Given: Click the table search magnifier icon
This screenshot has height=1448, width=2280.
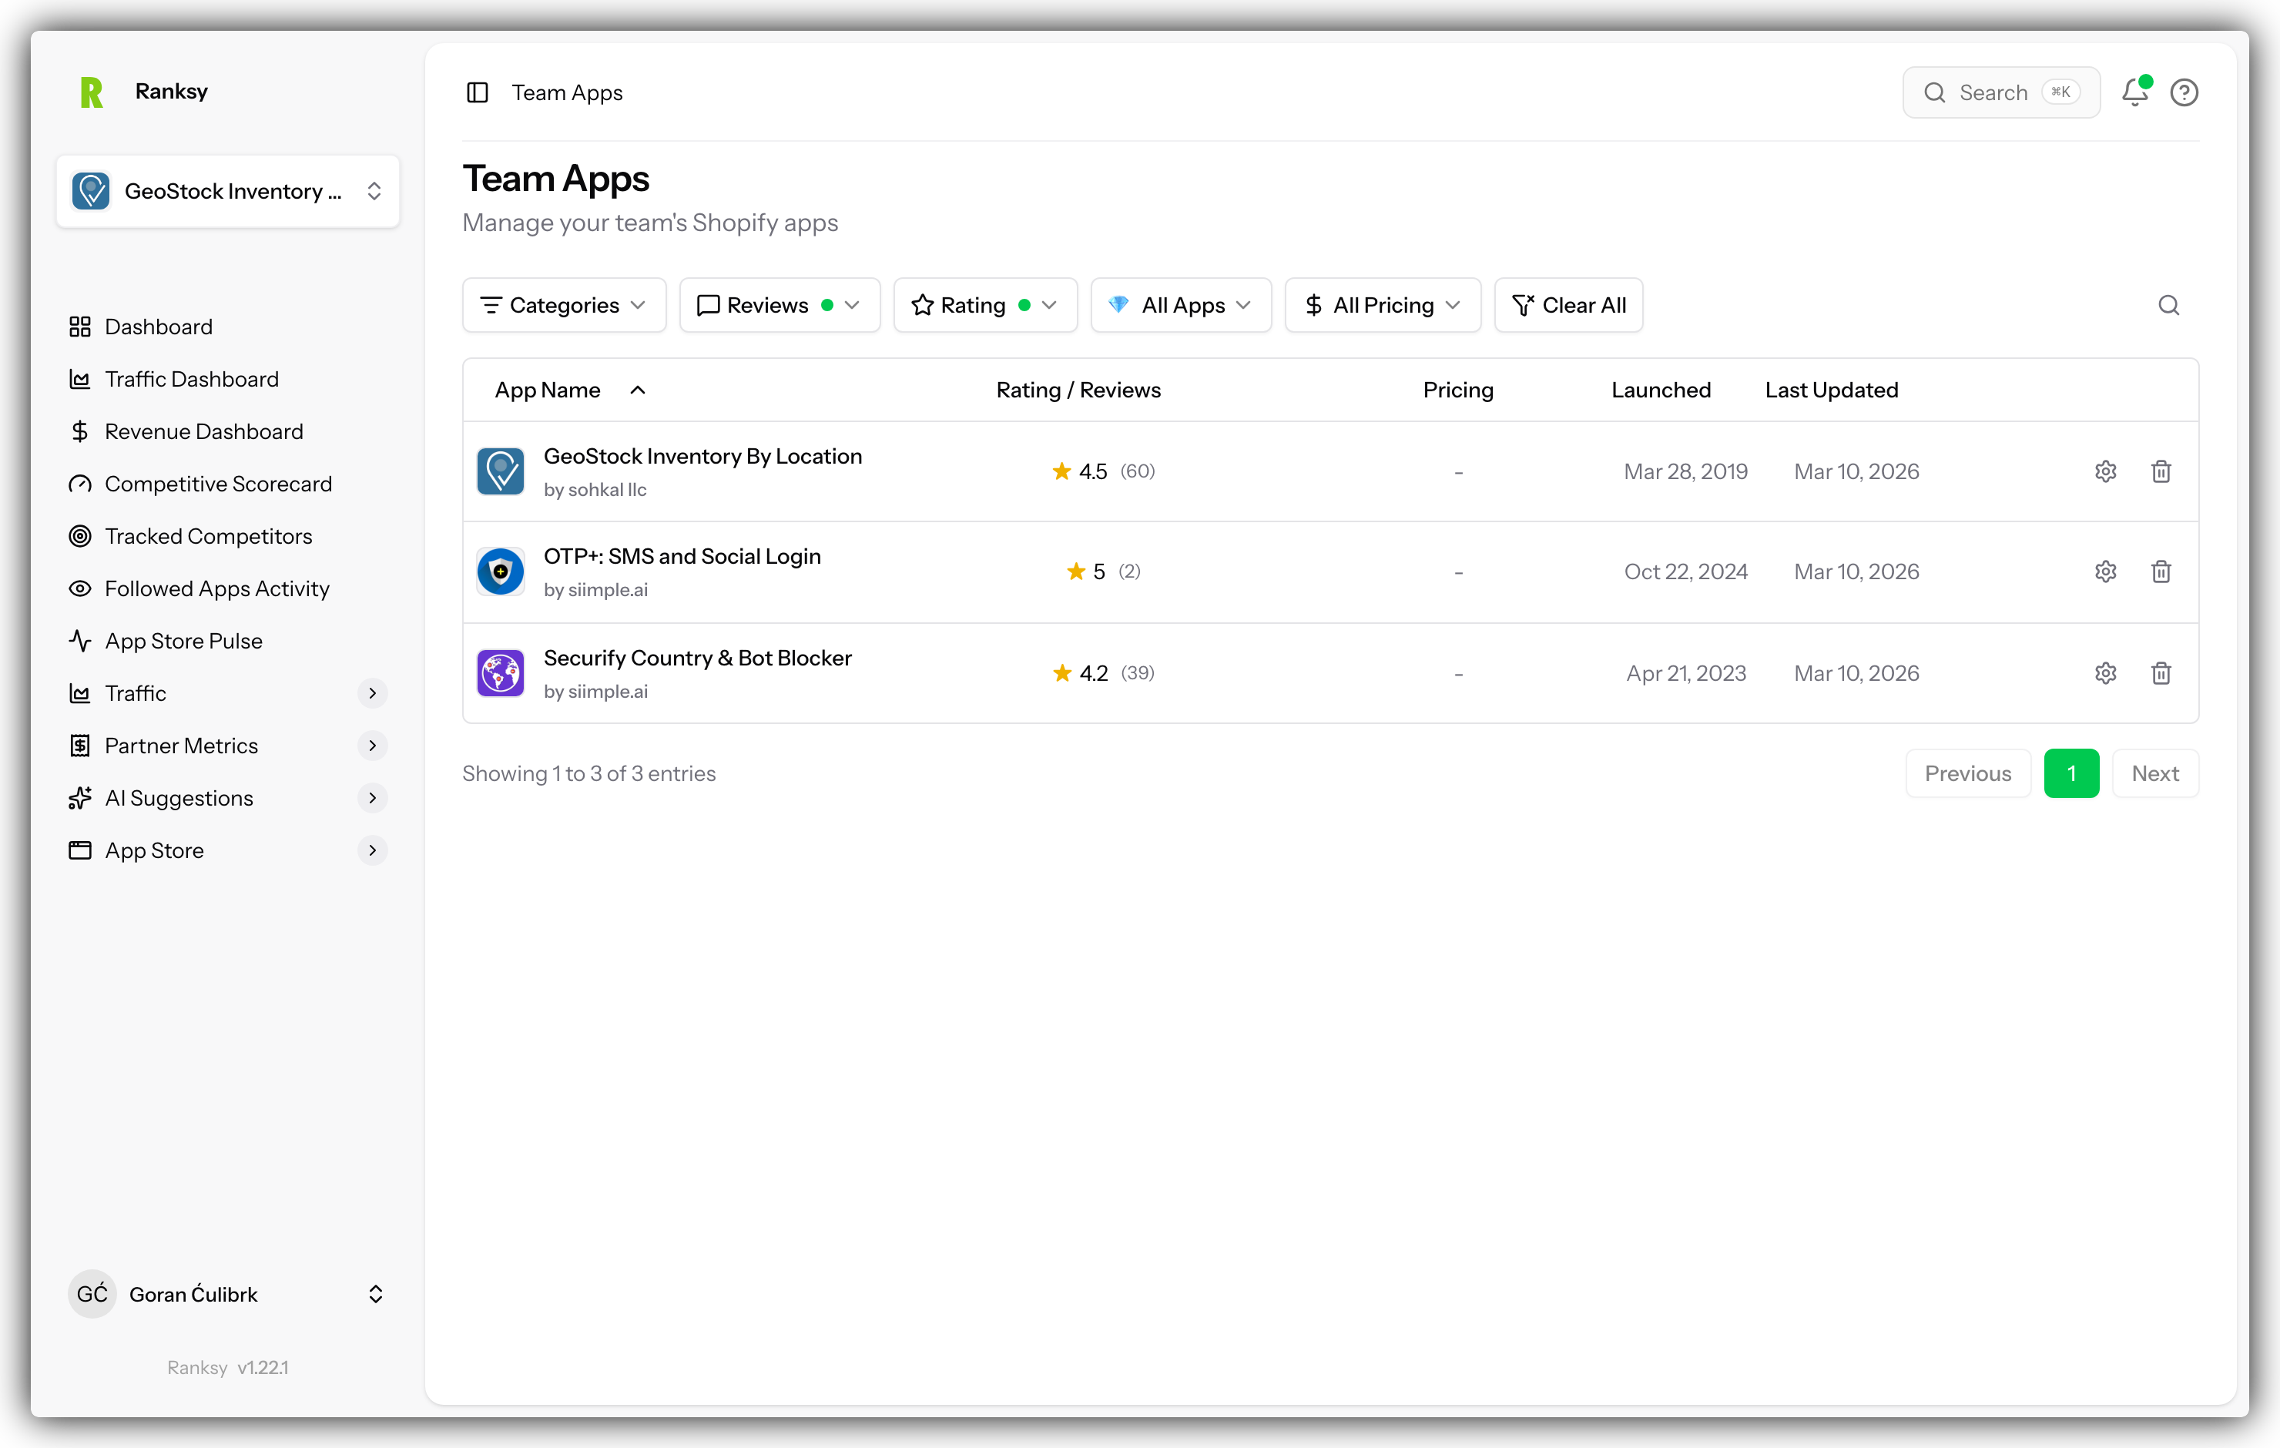Looking at the screenshot, I should [2168, 305].
